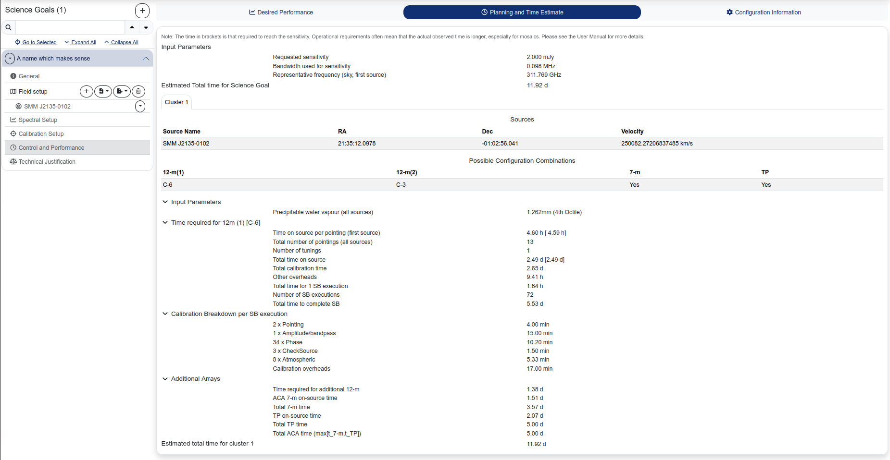Jump to previous search result arrow
Viewport: 890px width, 460px height.
point(132,27)
